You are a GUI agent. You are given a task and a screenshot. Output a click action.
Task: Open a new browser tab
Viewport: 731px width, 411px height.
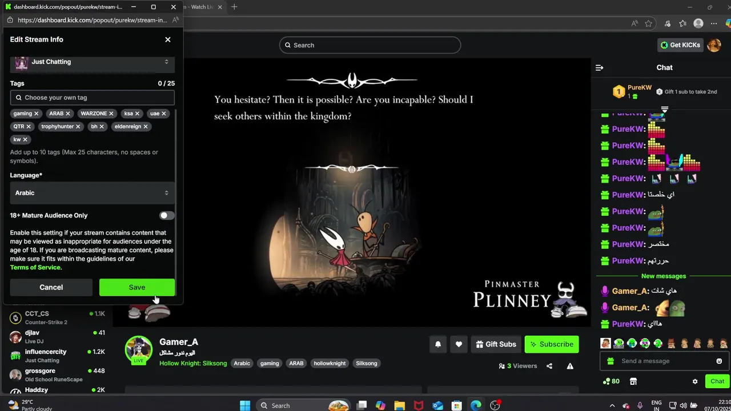(234, 7)
